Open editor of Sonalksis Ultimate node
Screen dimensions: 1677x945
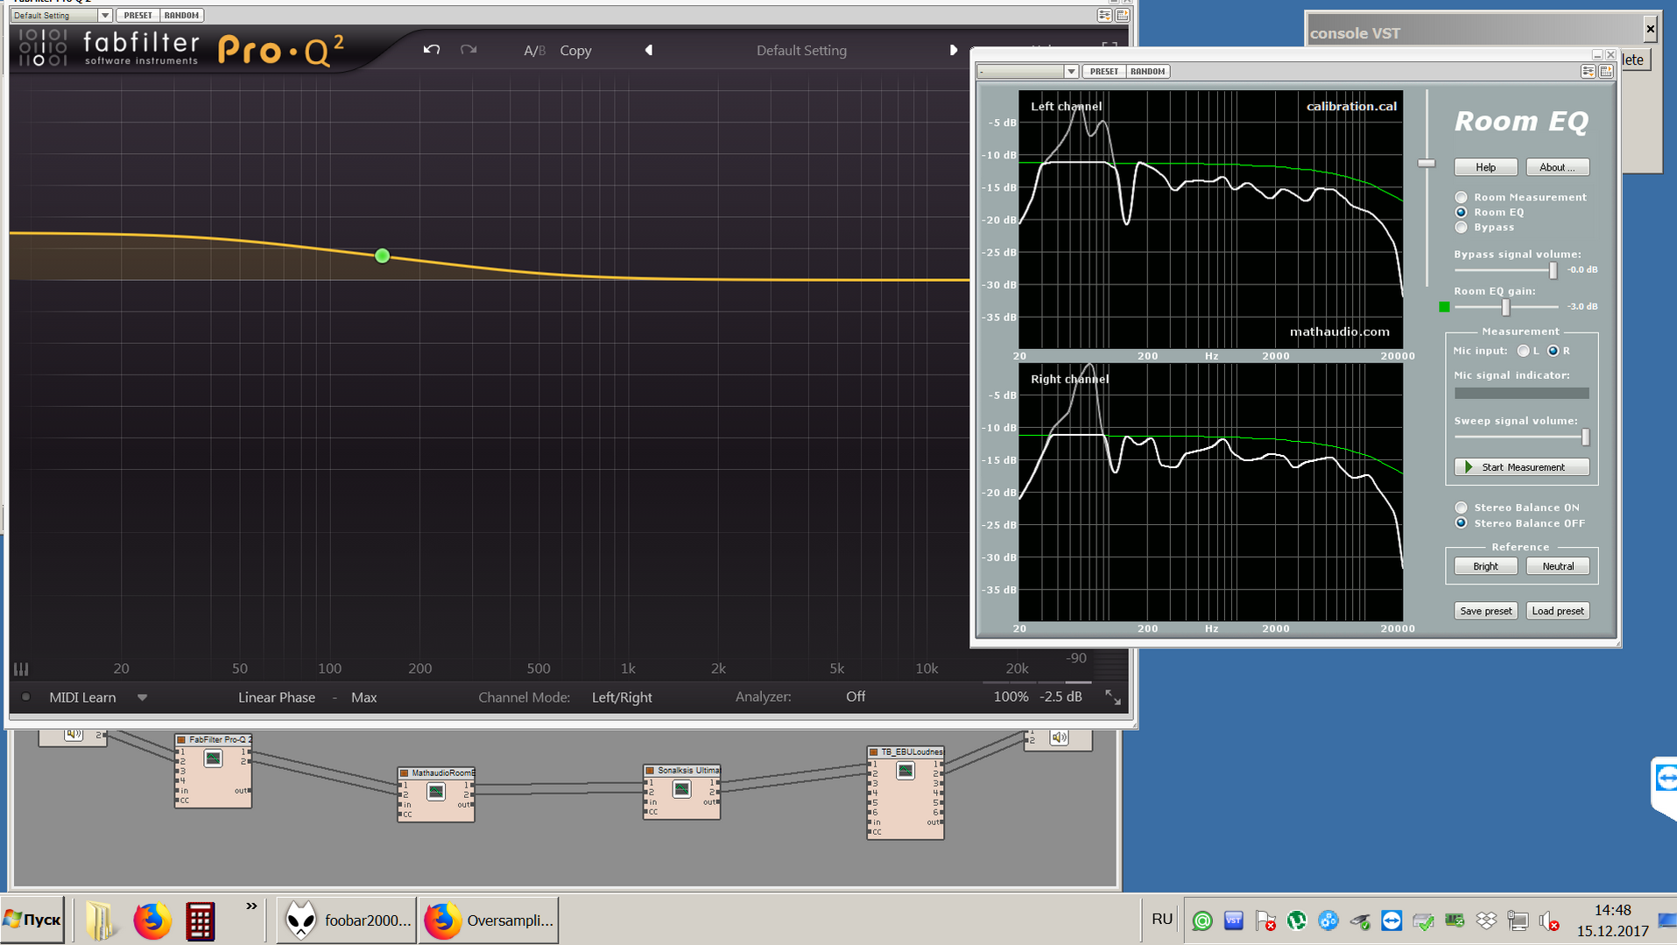click(x=681, y=789)
